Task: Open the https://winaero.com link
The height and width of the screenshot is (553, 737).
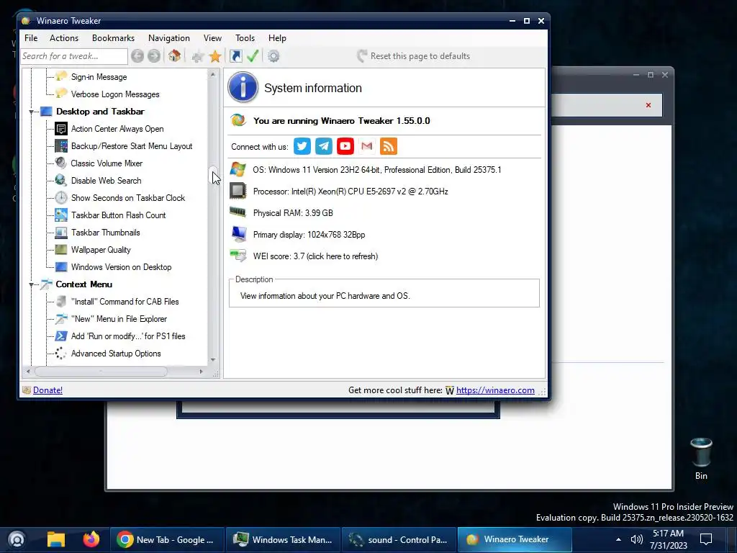Action: tap(495, 390)
